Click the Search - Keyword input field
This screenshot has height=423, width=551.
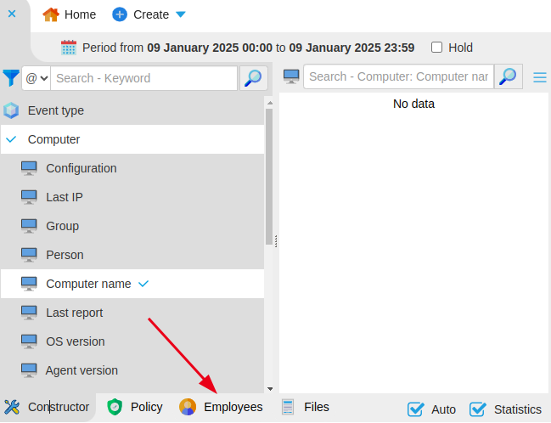tap(143, 78)
